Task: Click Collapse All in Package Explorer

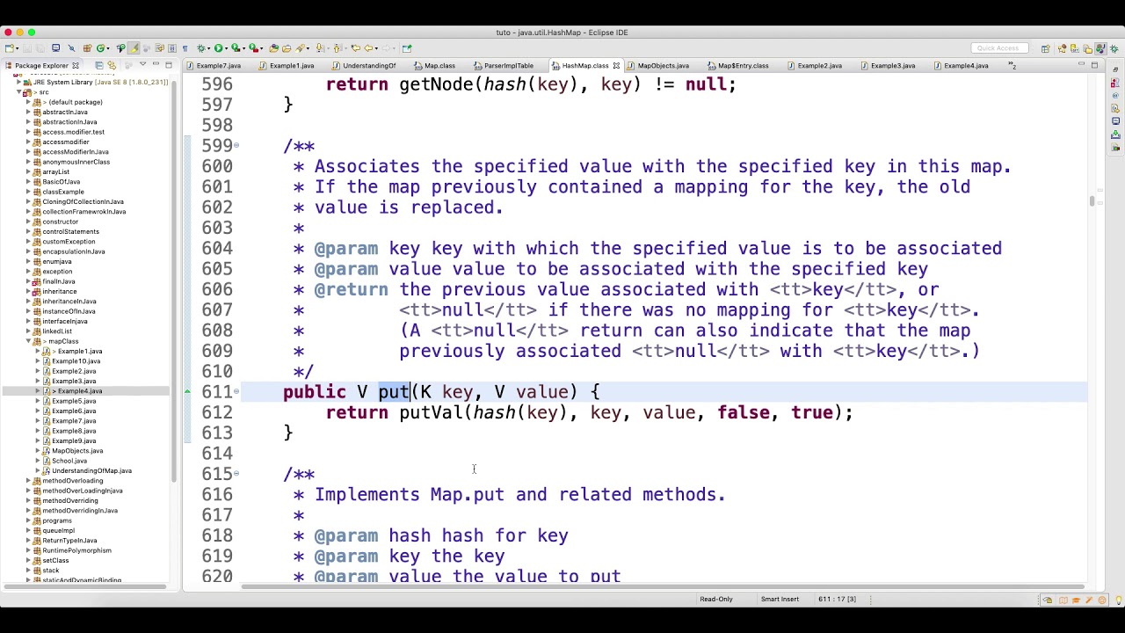Action: pos(98,65)
